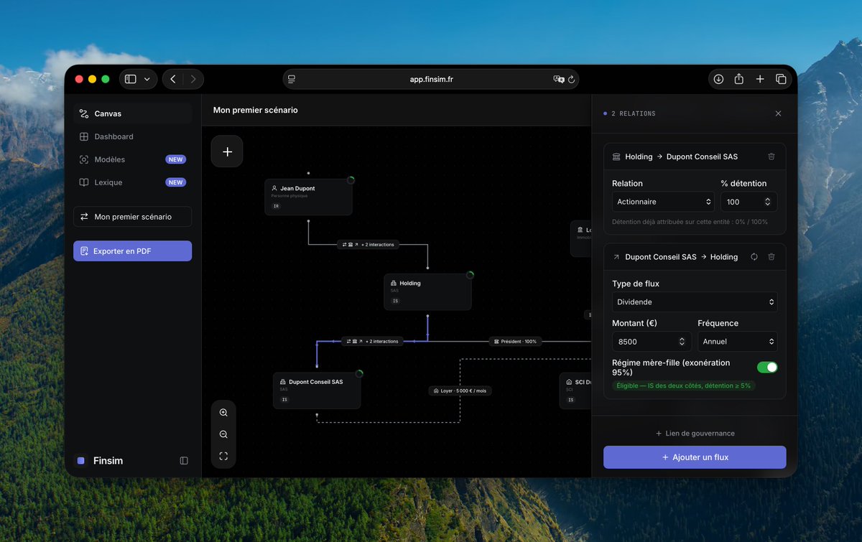Click Jean Dupont node status indicator
The width and height of the screenshot is (862, 542).
[x=351, y=180]
